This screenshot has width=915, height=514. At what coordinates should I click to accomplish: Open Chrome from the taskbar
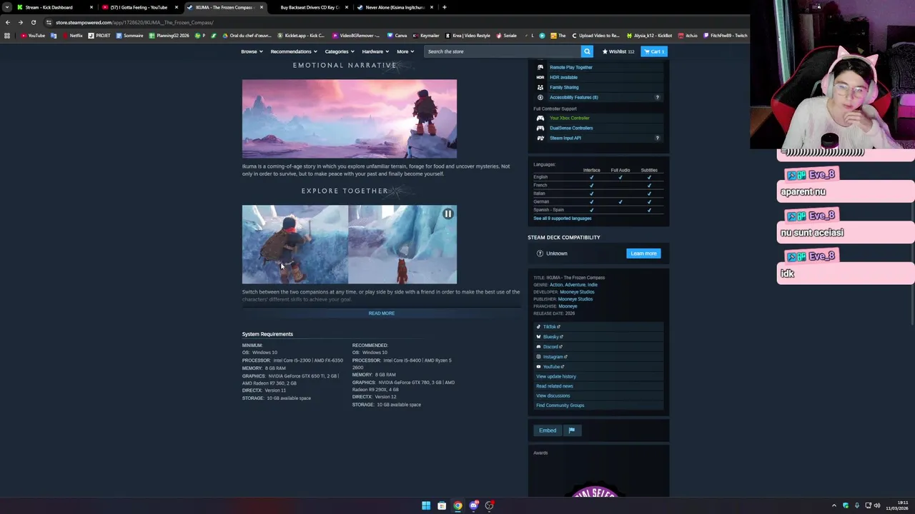[457, 505]
